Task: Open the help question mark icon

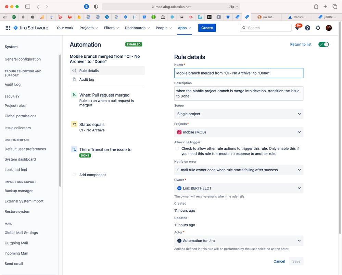Action: click(x=307, y=28)
